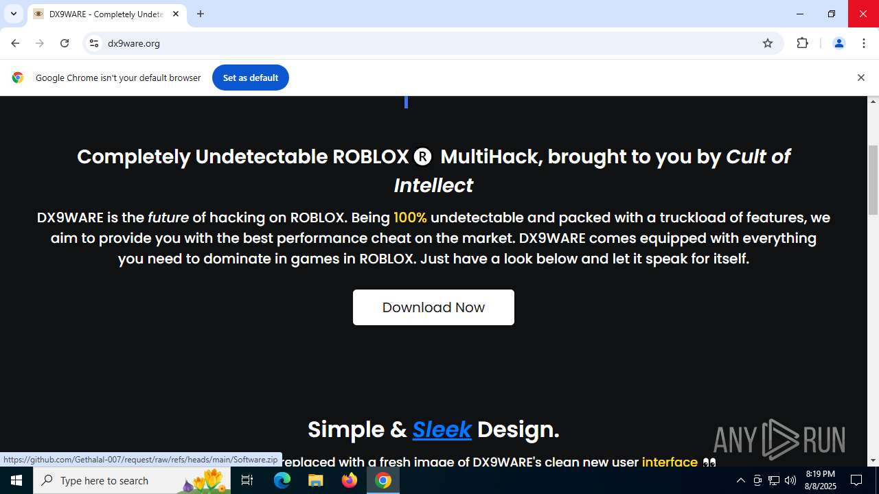
Task: Reload the current page
Action: tap(65, 43)
